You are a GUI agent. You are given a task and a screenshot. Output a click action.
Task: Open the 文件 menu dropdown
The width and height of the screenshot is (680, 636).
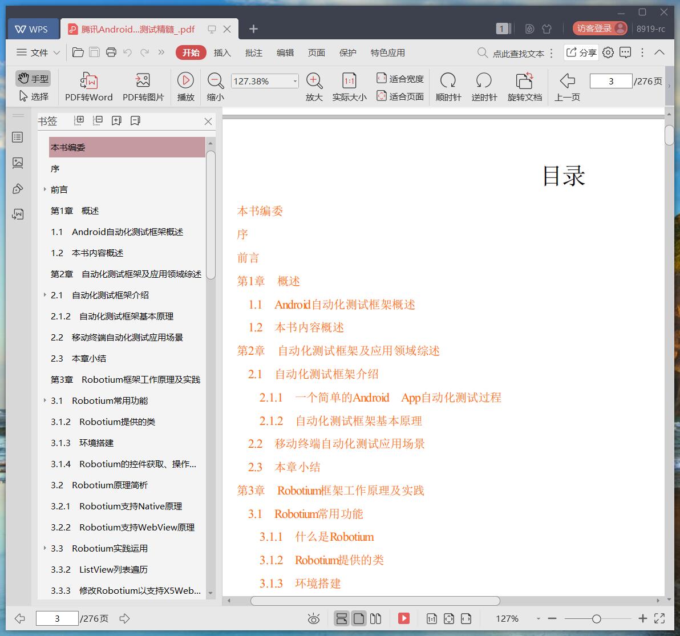tap(38, 52)
